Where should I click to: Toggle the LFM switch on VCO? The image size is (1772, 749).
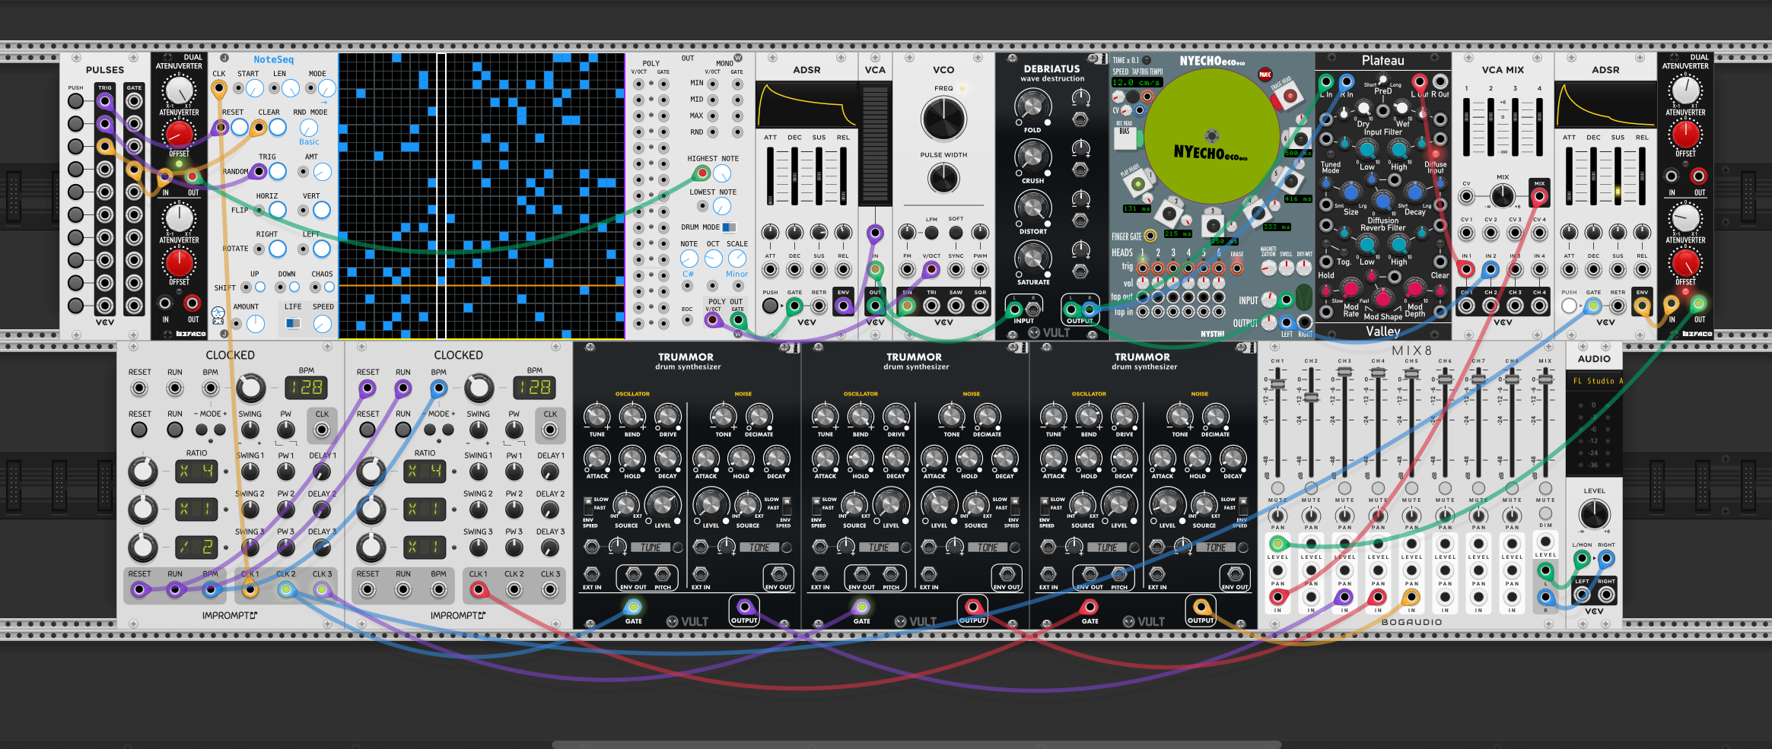point(931,232)
